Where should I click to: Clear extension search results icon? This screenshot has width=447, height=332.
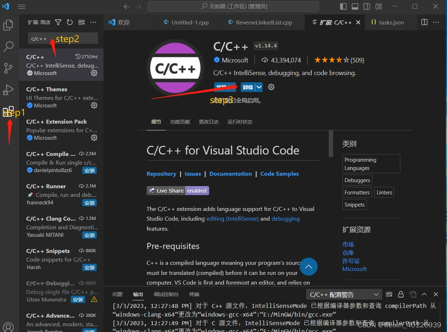pyautogui.click(x=81, y=22)
